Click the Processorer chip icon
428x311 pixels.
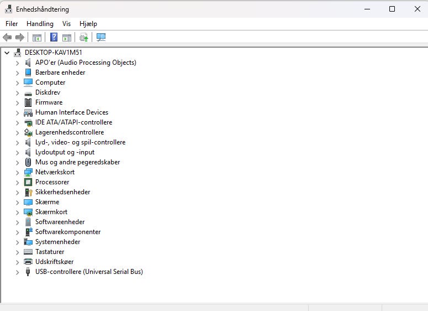[x=28, y=182]
